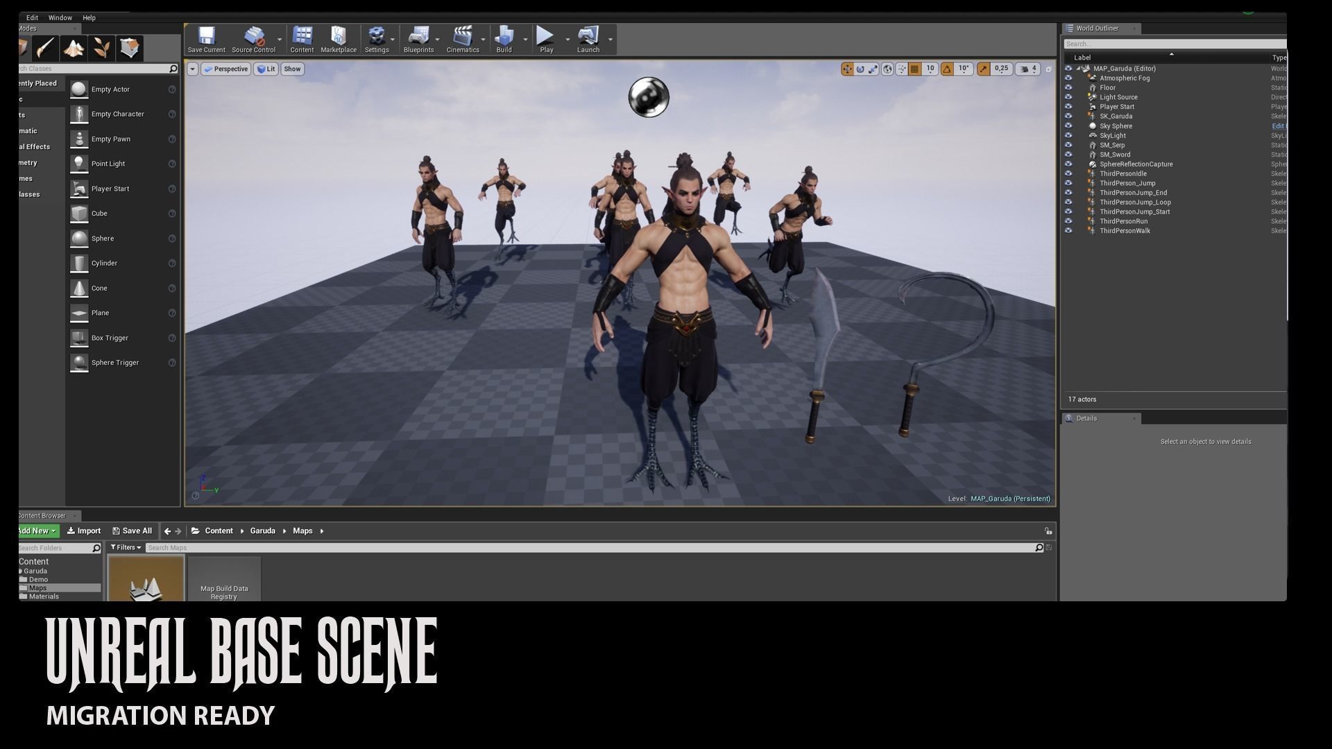Select the Foliage mode icon
1332x749 pixels.
(102, 48)
